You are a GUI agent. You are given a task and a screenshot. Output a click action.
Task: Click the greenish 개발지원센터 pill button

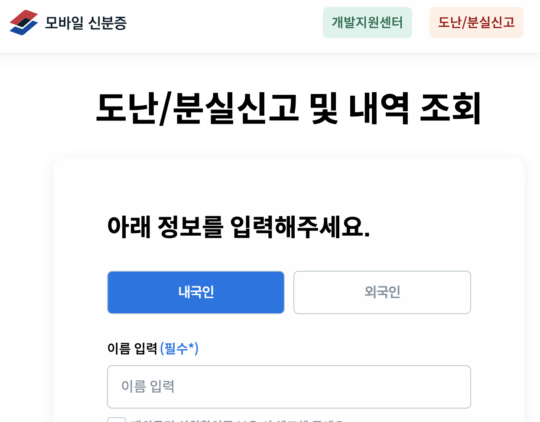point(367,22)
